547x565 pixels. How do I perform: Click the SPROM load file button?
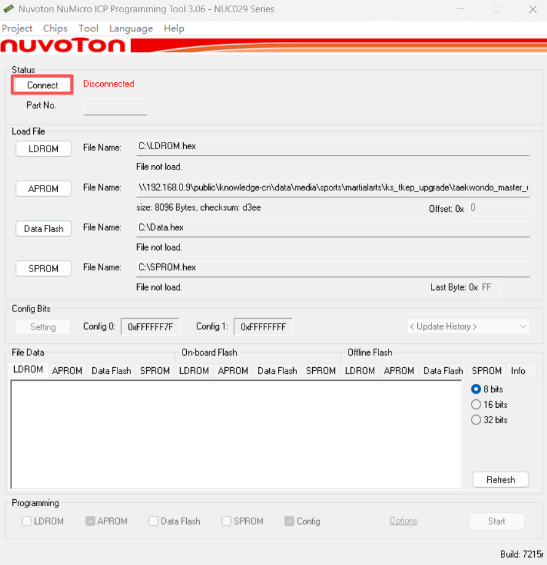pyautogui.click(x=43, y=268)
